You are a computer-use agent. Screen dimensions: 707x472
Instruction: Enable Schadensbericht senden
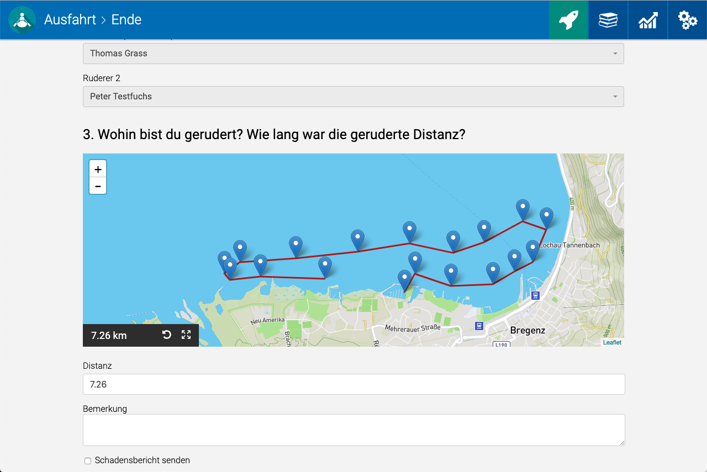pyautogui.click(x=87, y=460)
